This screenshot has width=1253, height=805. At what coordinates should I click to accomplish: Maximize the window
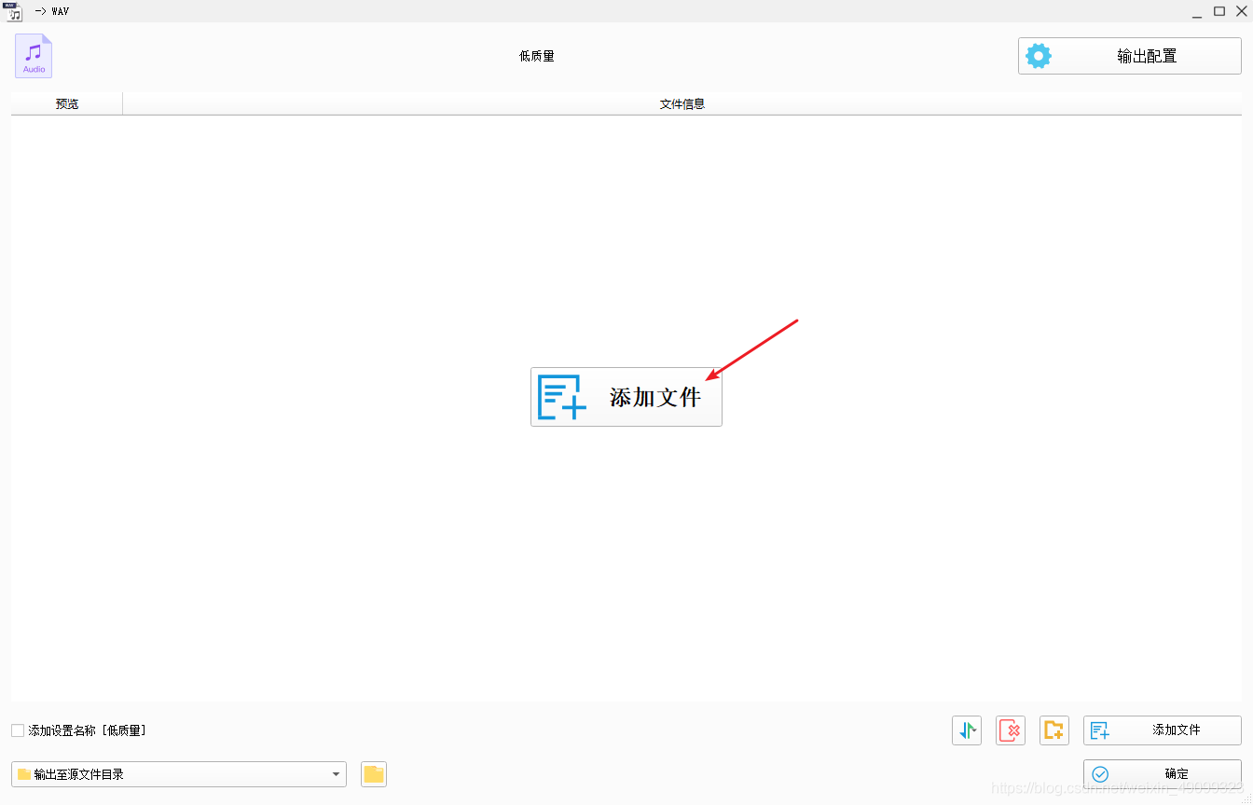(x=1219, y=11)
